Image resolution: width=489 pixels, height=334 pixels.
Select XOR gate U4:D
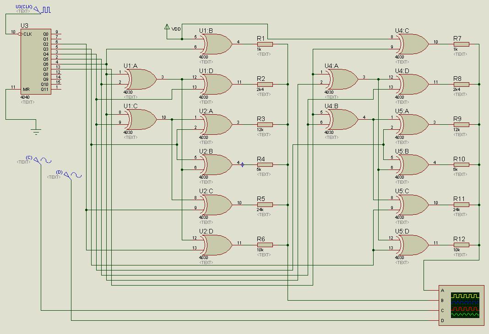click(413, 85)
